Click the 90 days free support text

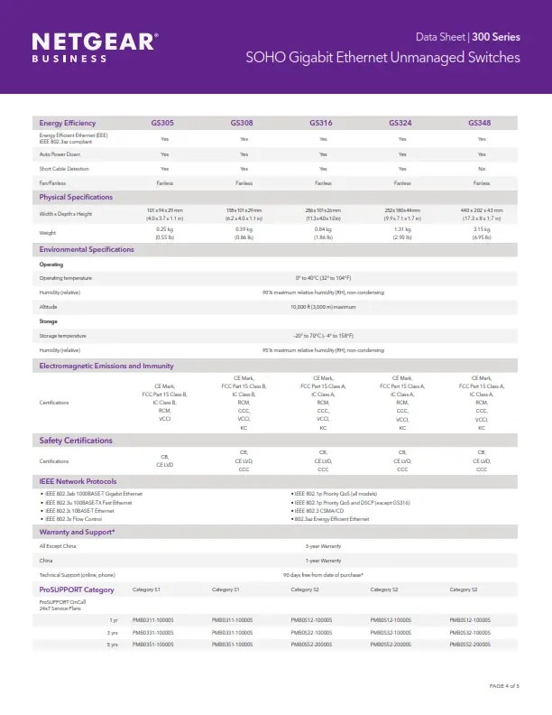tap(323, 575)
